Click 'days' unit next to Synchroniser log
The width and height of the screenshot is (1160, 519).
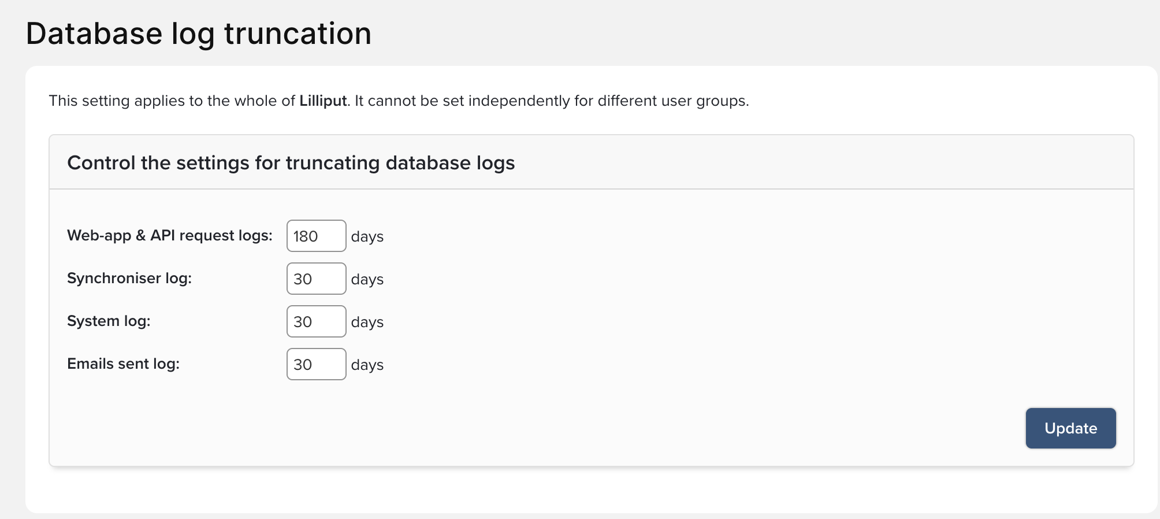pyautogui.click(x=367, y=280)
